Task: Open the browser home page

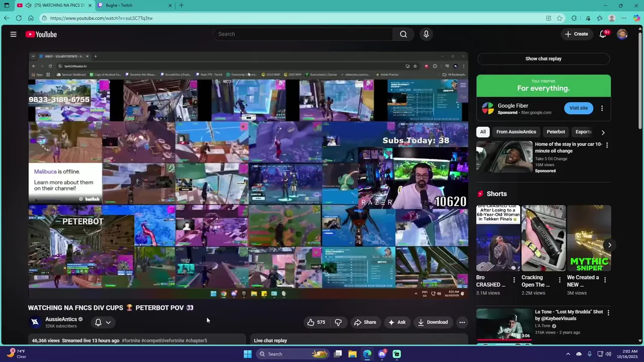Action: pos(31,18)
